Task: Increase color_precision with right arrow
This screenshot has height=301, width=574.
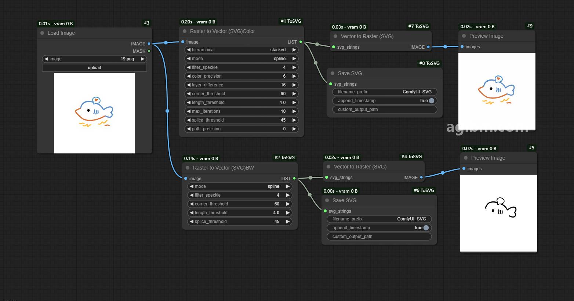Action: 294,76
